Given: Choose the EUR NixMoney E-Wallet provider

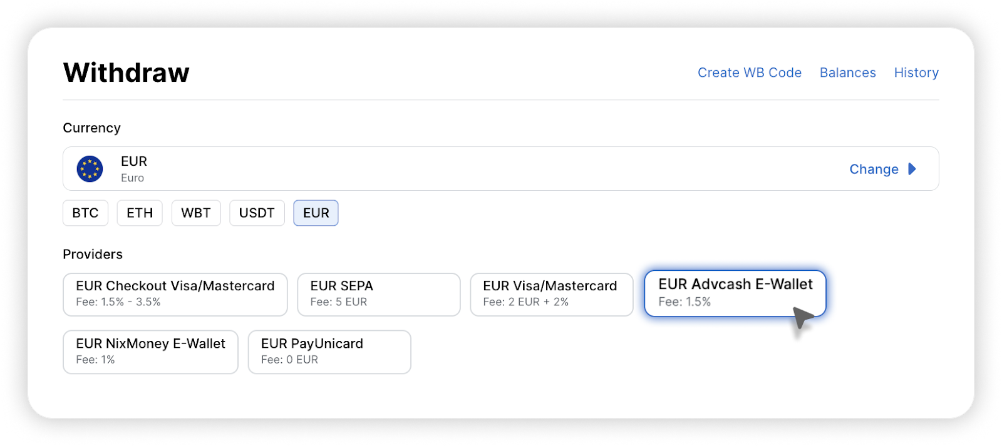Looking at the screenshot, I should point(150,352).
